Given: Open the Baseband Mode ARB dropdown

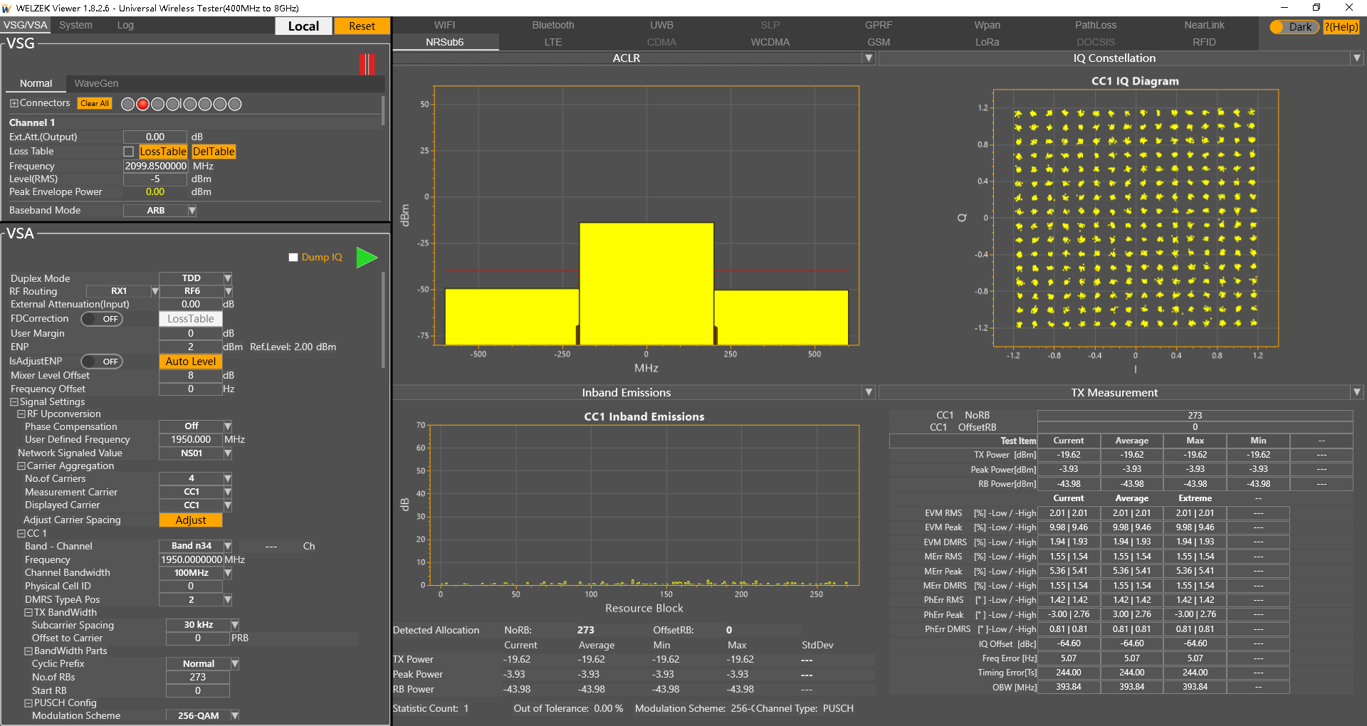Looking at the screenshot, I should coord(192,211).
